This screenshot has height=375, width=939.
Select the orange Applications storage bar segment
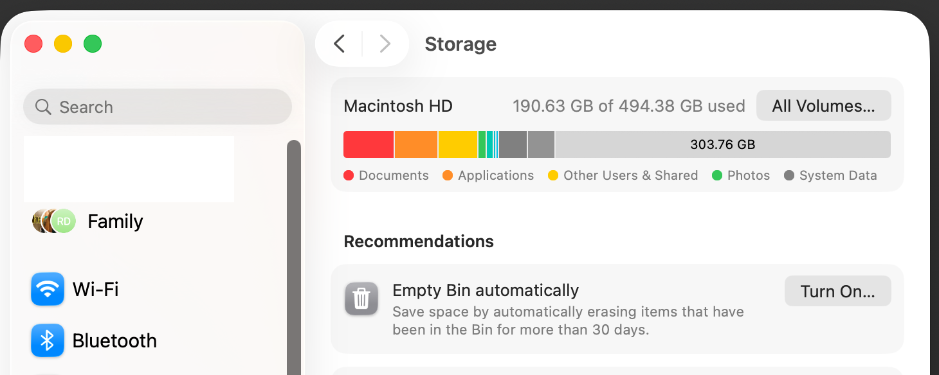point(415,144)
